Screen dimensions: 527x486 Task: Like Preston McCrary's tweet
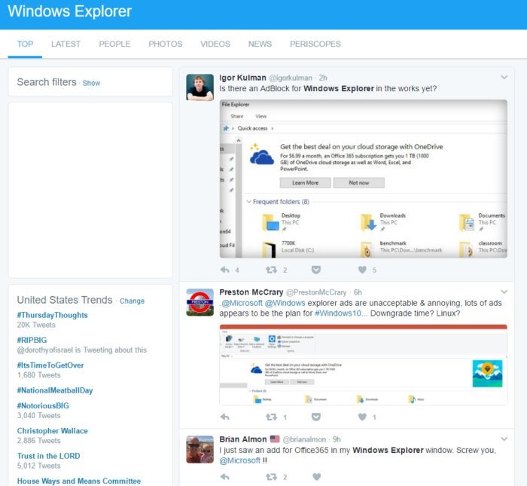point(362,417)
